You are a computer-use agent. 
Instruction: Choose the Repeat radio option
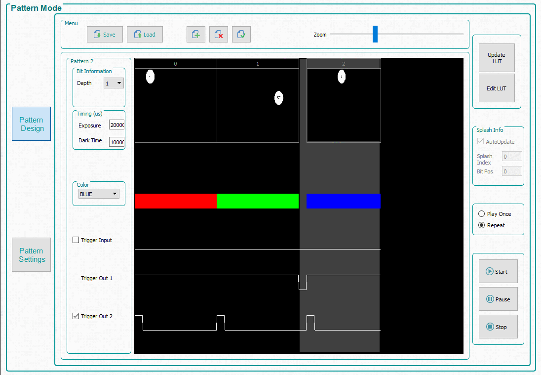(x=482, y=225)
